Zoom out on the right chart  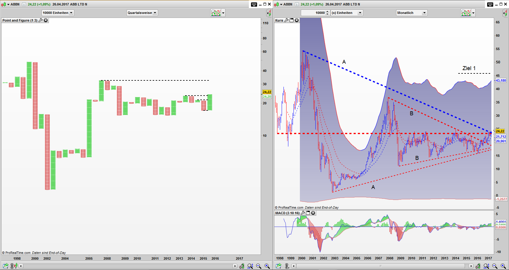tap(495, 266)
